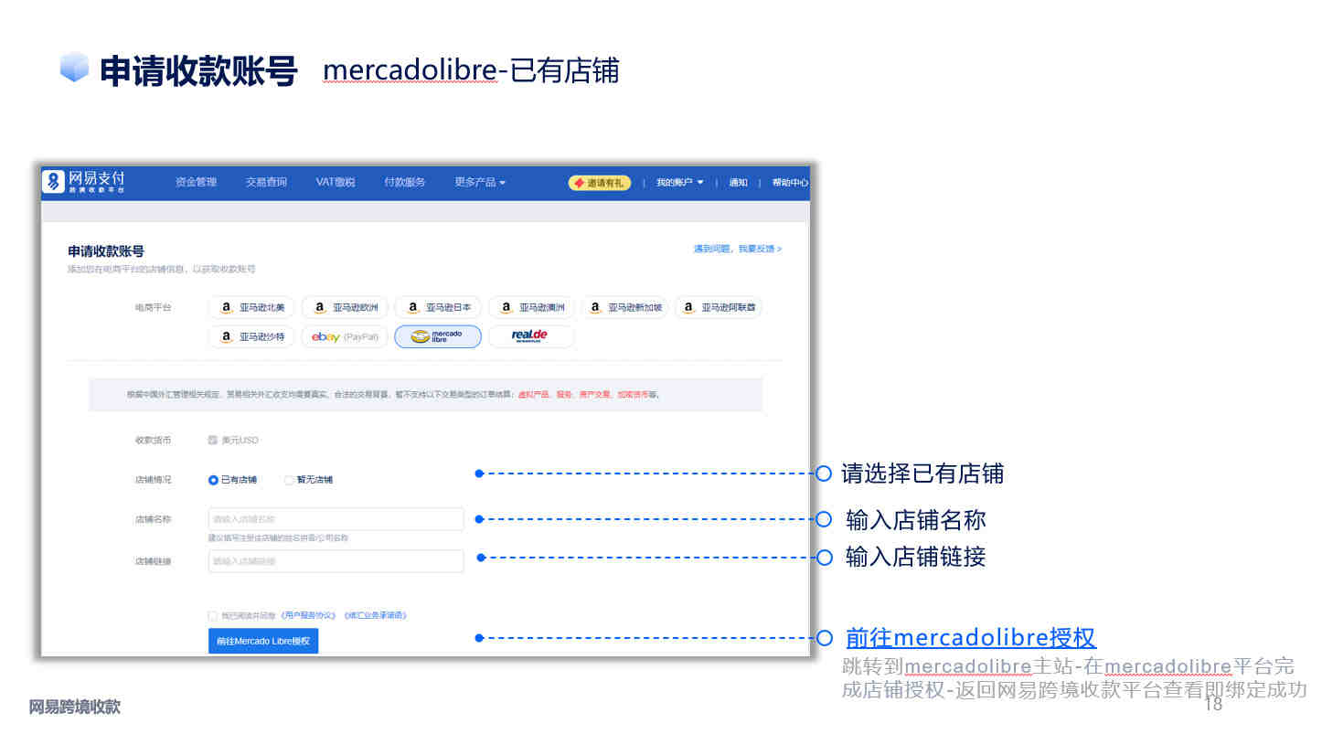Select the 已有店铺 radio button
This screenshot has height=734, width=1322.
[x=213, y=480]
